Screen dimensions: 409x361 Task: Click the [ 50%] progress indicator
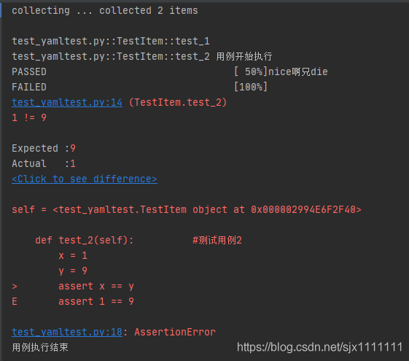[251, 71]
